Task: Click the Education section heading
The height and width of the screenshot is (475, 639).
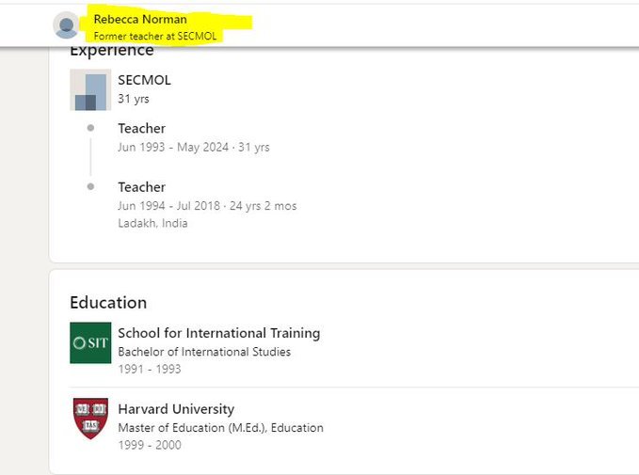Action: pyautogui.click(x=108, y=303)
